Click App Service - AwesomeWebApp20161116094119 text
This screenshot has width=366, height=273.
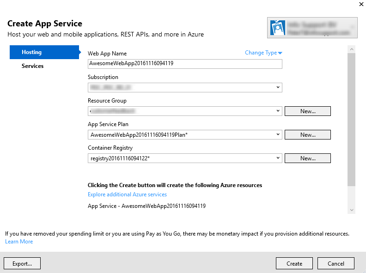tap(146, 206)
